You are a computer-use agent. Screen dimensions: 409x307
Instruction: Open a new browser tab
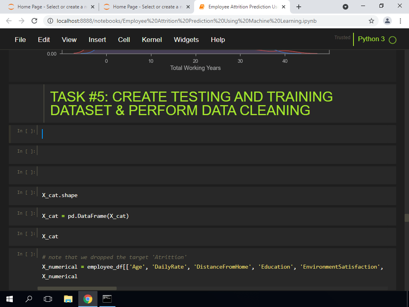coord(299,7)
